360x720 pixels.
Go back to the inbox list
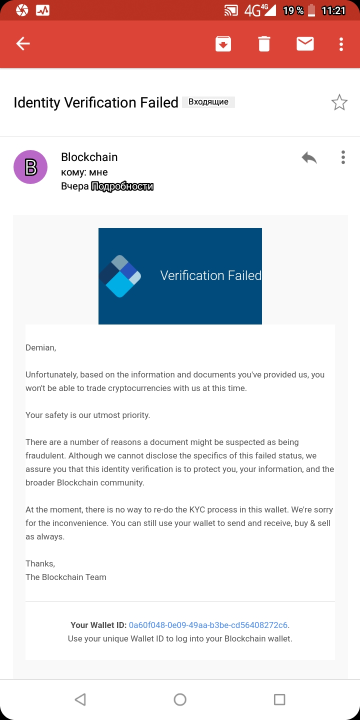click(x=23, y=44)
